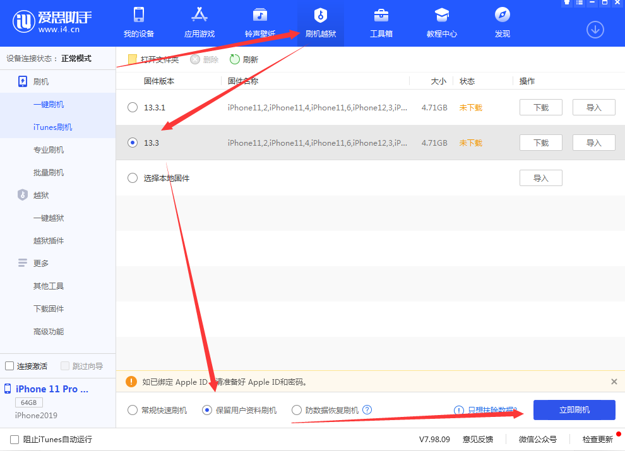Click 导入 for firmware 13.3.1
625x451 pixels.
click(x=594, y=108)
